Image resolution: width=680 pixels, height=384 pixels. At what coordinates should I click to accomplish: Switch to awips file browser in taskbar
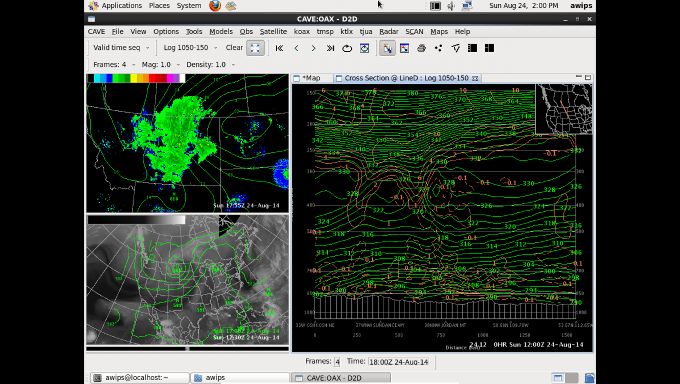click(x=239, y=378)
